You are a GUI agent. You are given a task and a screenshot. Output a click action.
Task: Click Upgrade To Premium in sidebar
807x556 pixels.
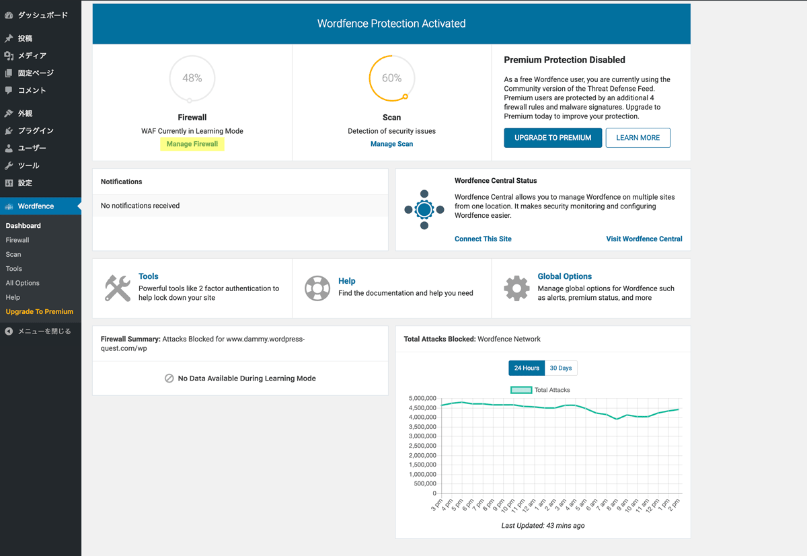[40, 312]
